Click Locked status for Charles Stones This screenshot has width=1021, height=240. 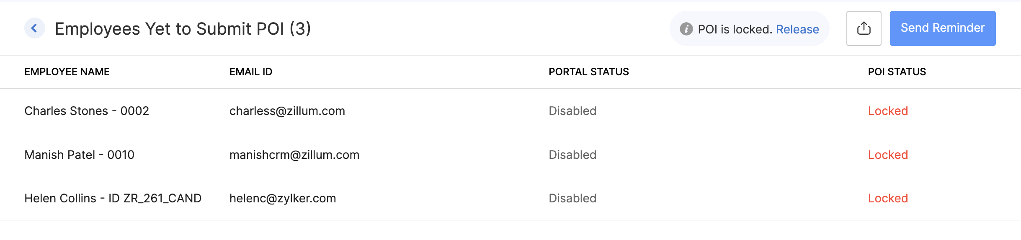click(888, 111)
